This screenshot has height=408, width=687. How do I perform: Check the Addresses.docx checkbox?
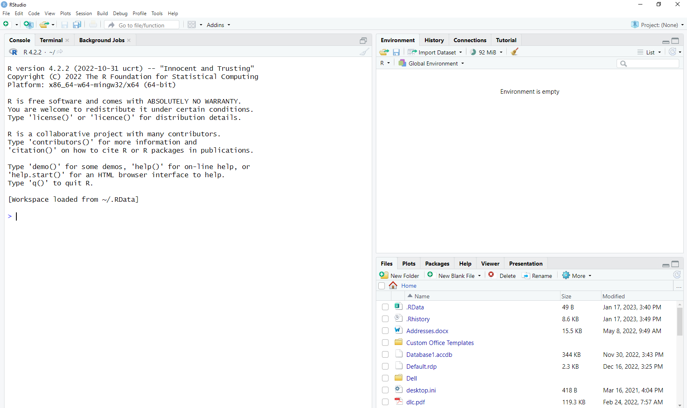[385, 331]
